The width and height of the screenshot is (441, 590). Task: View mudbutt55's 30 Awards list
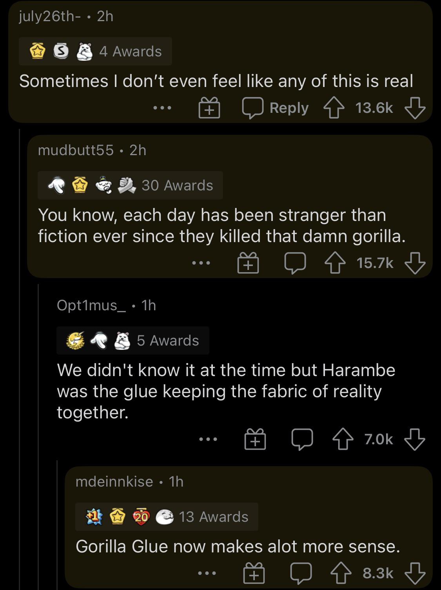point(177,185)
